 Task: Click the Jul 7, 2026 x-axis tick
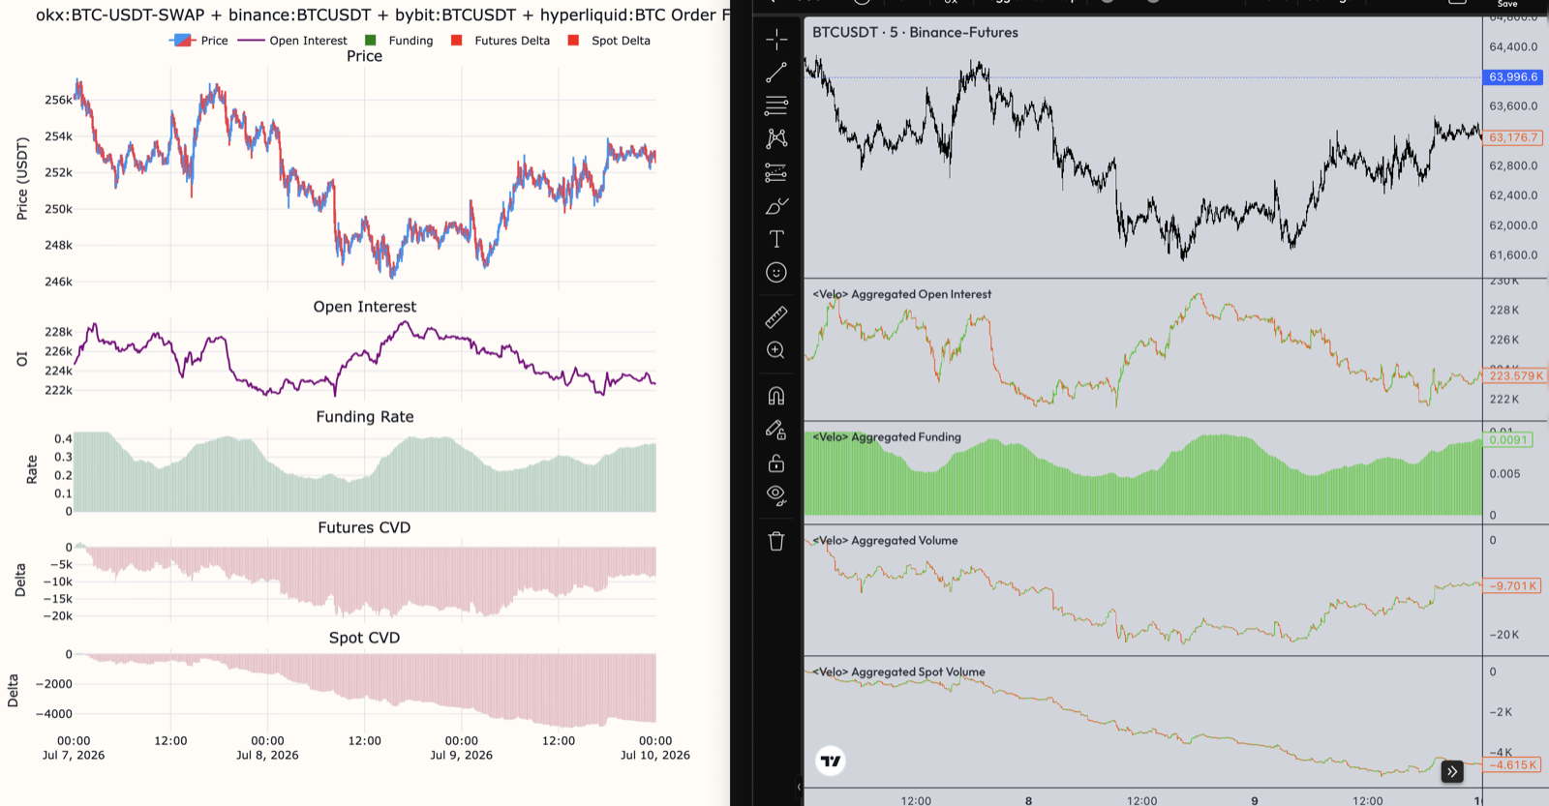point(74,755)
